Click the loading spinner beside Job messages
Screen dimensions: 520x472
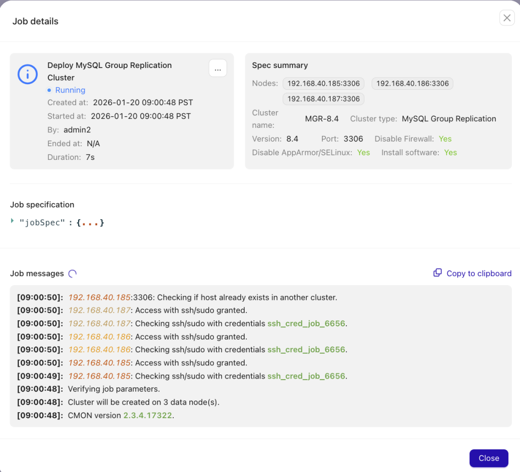(x=73, y=274)
